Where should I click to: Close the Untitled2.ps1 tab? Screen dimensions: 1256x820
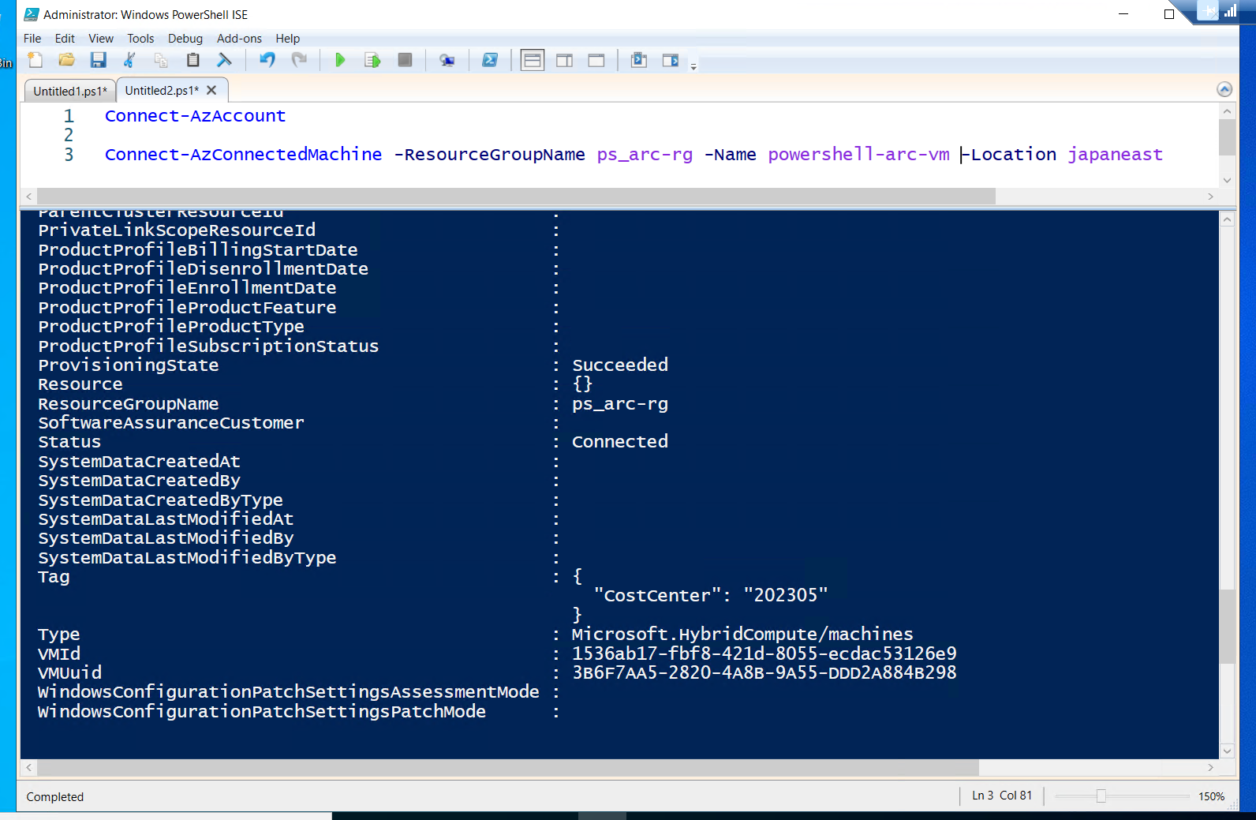(211, 90)
